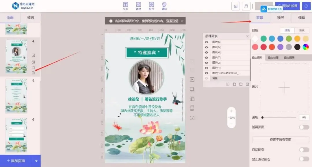Image resolution: width=312 pixels, height=167 pixels.
Task: Click the power button at top right corner
Action: [306, 6]
